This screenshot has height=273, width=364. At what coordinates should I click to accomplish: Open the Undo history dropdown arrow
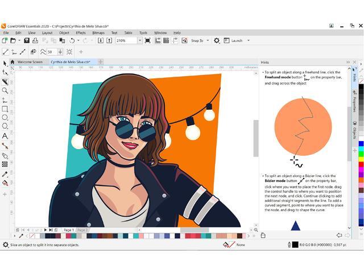(78, 40)
